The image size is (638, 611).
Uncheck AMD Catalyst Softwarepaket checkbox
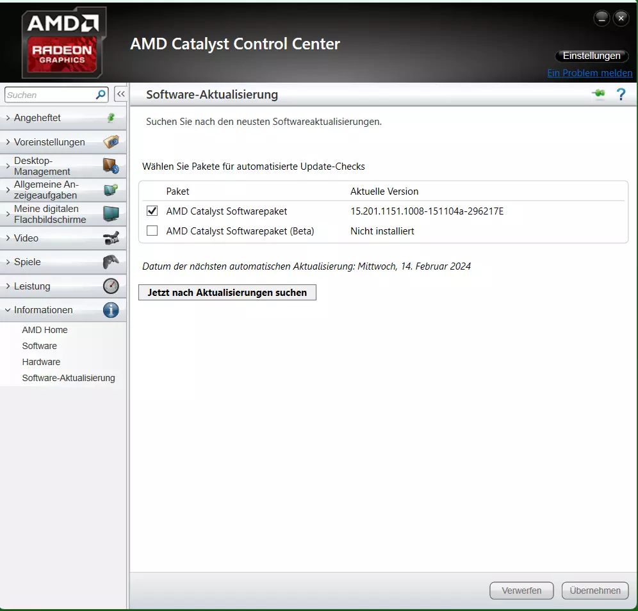click(152, 211)
